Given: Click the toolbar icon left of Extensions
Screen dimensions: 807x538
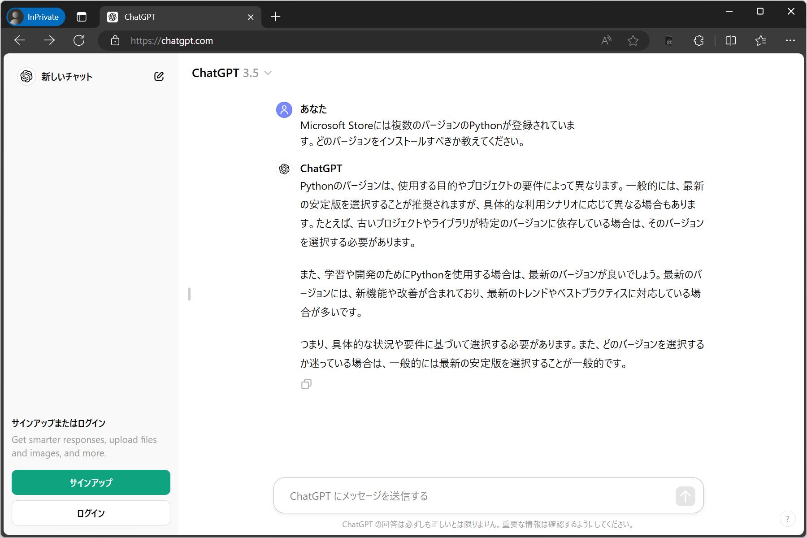Looking at the screenshot, I should pos(668,40).
